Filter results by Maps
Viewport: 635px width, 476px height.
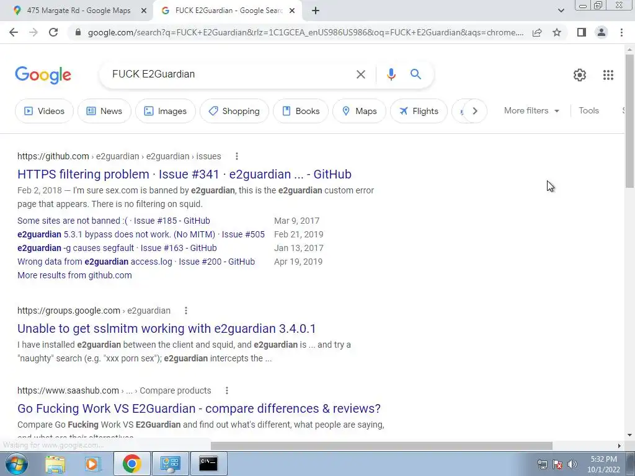point(359,111)
